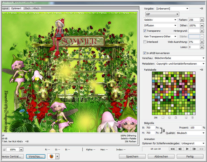207x162 pixels.
Task: Click the 'Hex: --' readout
Action: pyautogui.click(x=104, y=150)
